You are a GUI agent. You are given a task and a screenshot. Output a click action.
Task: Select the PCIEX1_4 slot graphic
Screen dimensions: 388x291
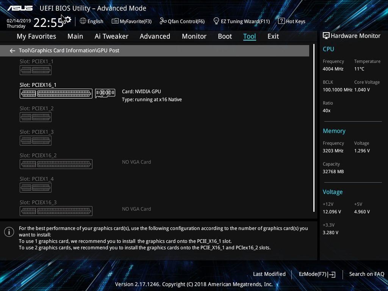(x=36, y=188)
